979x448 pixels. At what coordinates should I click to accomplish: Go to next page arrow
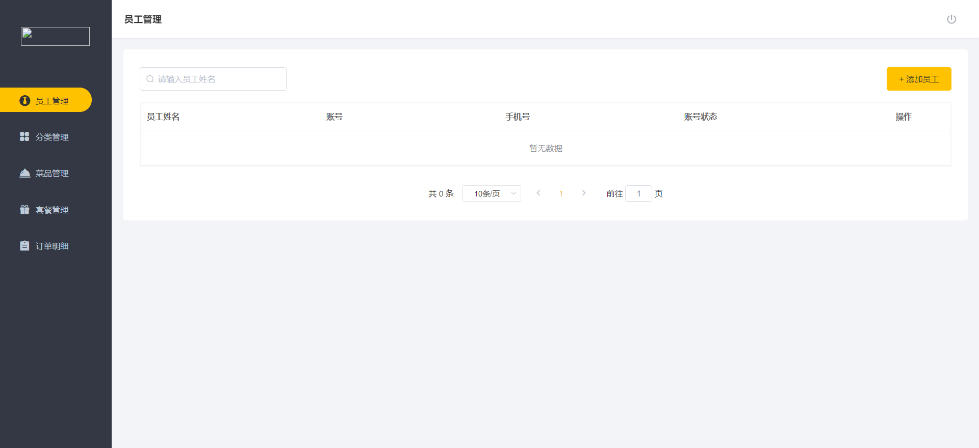coord(584,193)
